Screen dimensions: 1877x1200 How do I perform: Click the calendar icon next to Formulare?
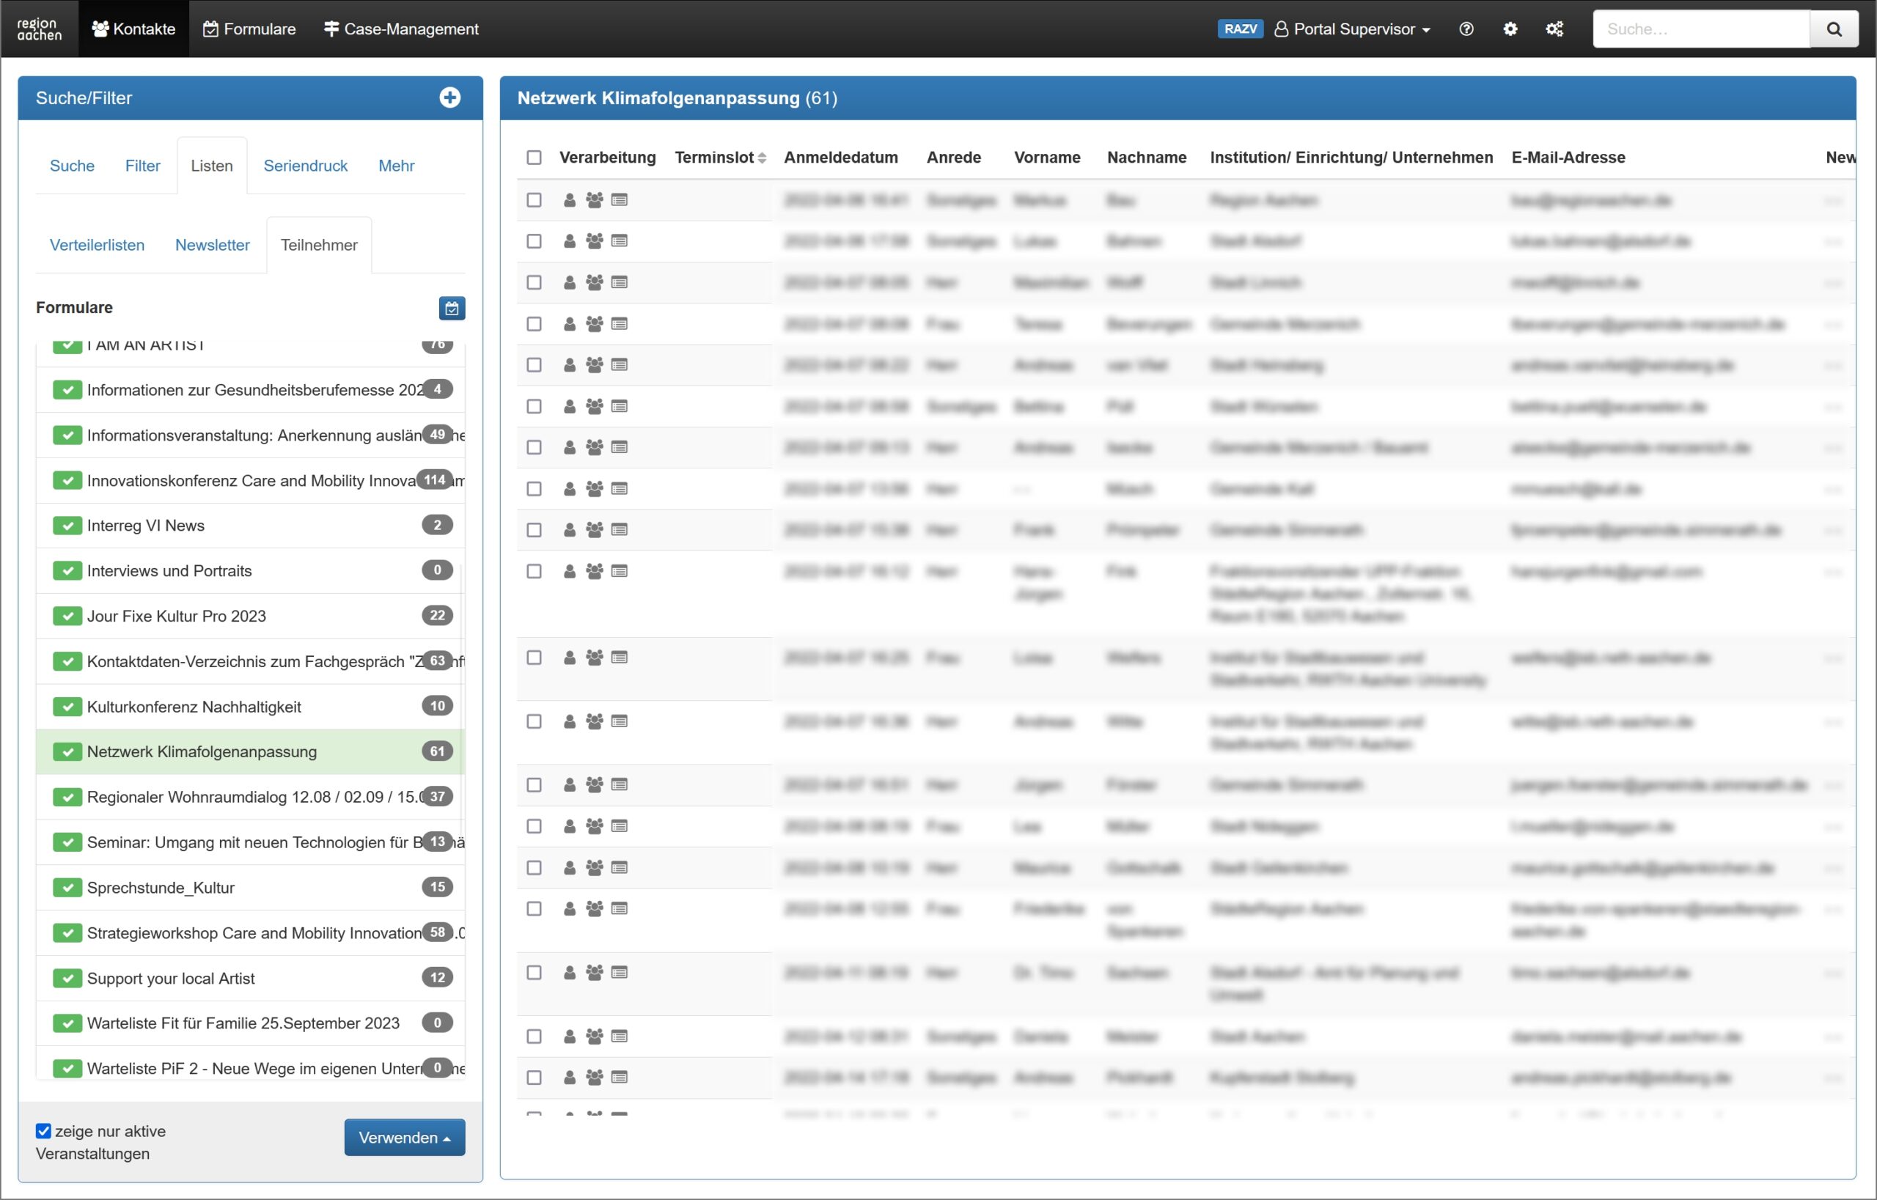coord(452,308)
